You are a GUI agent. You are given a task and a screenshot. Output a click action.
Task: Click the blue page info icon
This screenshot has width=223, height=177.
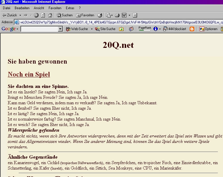click(155, 29)
